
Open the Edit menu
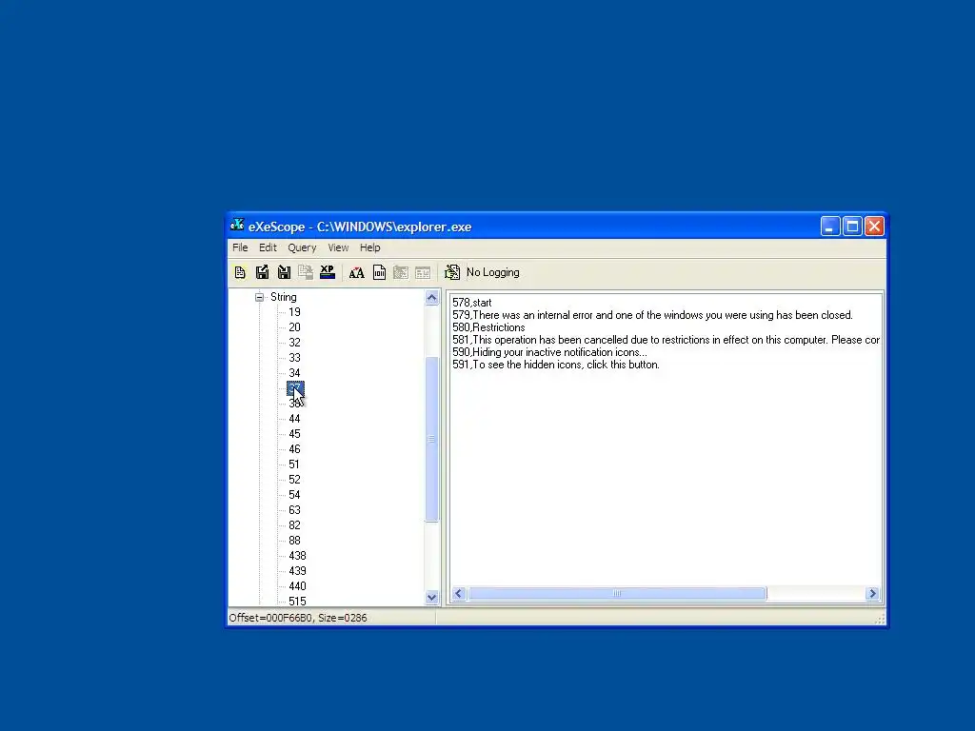point(268,247)
